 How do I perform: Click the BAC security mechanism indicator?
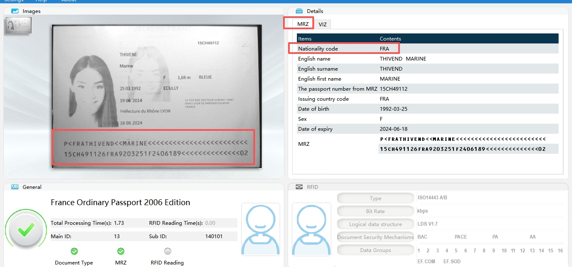422,237
